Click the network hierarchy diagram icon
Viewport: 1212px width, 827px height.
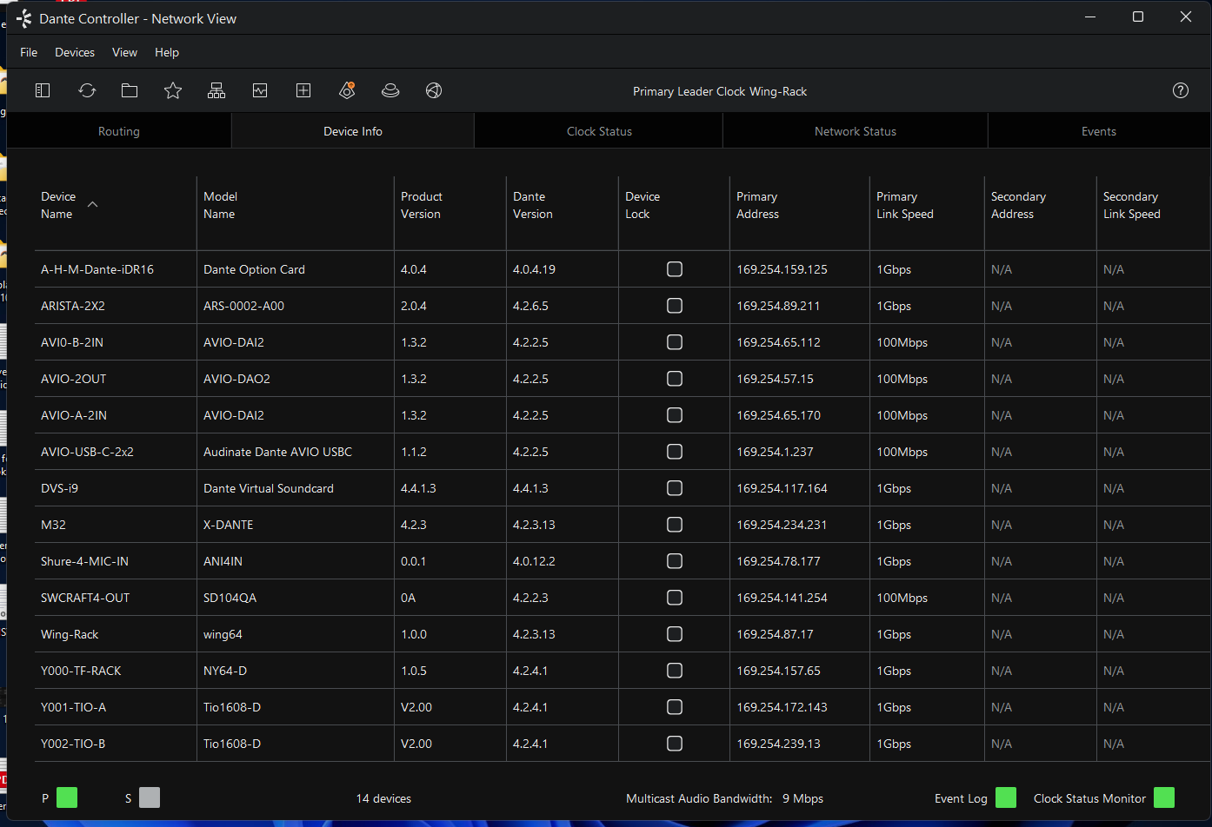tap(216, 90)
